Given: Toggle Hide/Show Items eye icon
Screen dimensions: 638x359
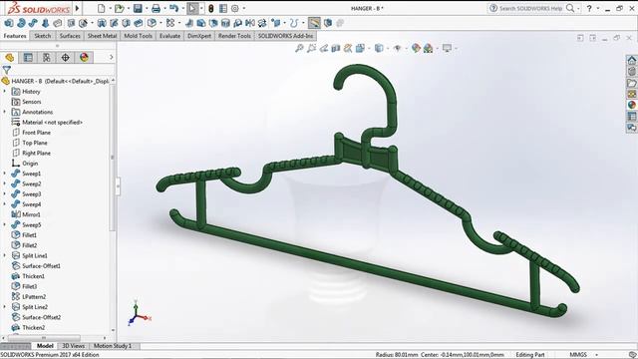Looking at the screenshot, I should tap(398, 49).
